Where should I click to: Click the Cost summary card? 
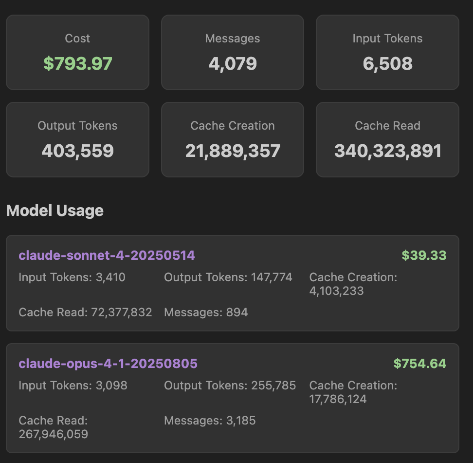pyautogui.click(x=77, y=52)
